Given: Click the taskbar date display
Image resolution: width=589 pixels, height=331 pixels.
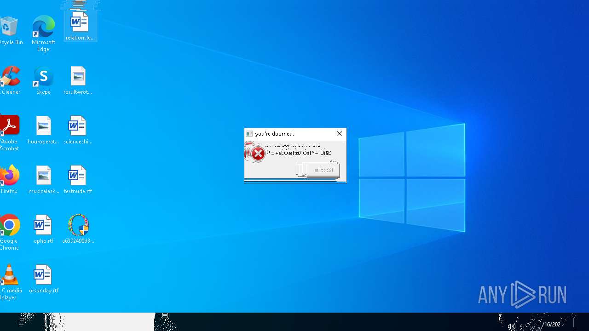Looking at the screenshot, I should [x=551, y=325].
